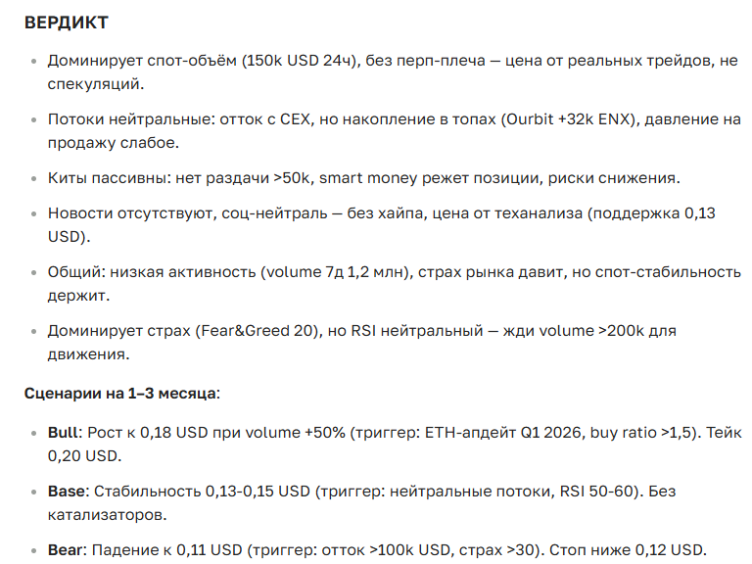Click the "ETH-апдейт Q1 2026" text
Image resolution: width=752 pixels, height=564 pixels.
(486, 432)
